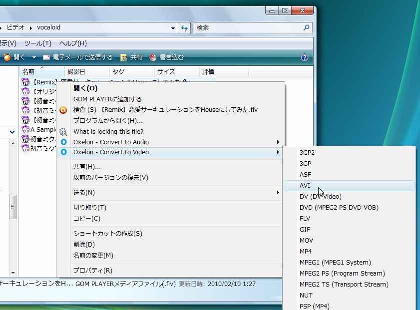Click the left pane scrollbar thumb
420x310 pixels.
(12, 207)
